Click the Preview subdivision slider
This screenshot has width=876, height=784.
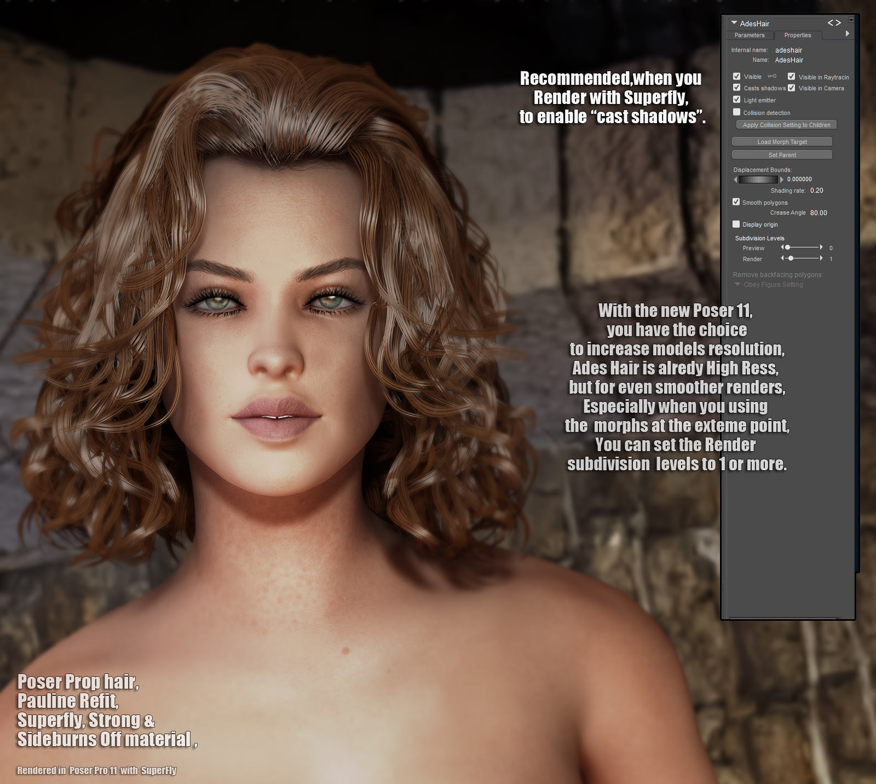[802, 247]
